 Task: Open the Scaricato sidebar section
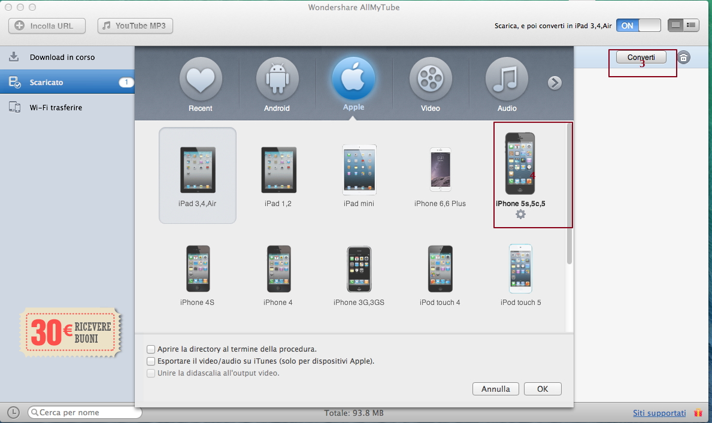coord(67,82)
